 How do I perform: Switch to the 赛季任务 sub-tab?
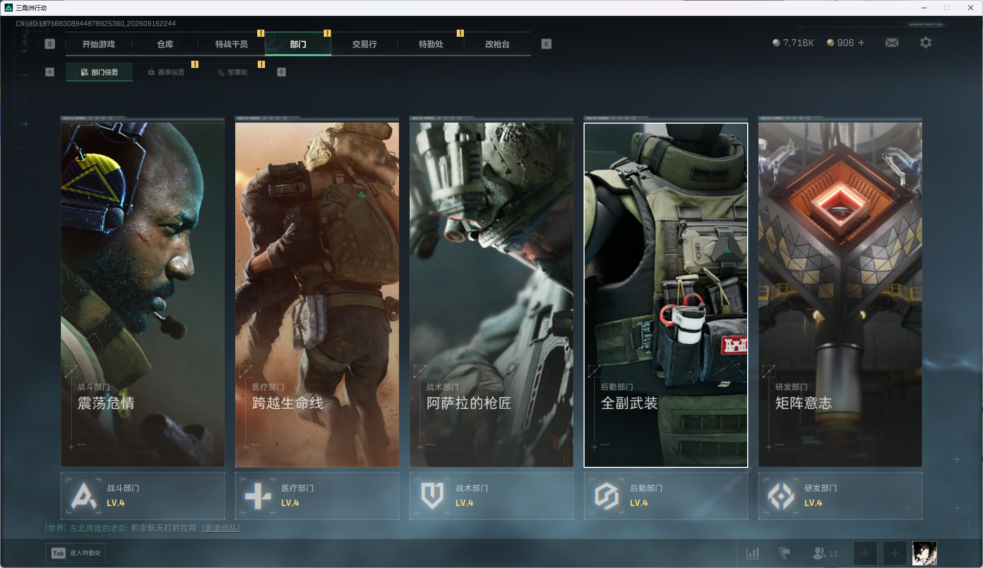point(166,72)
